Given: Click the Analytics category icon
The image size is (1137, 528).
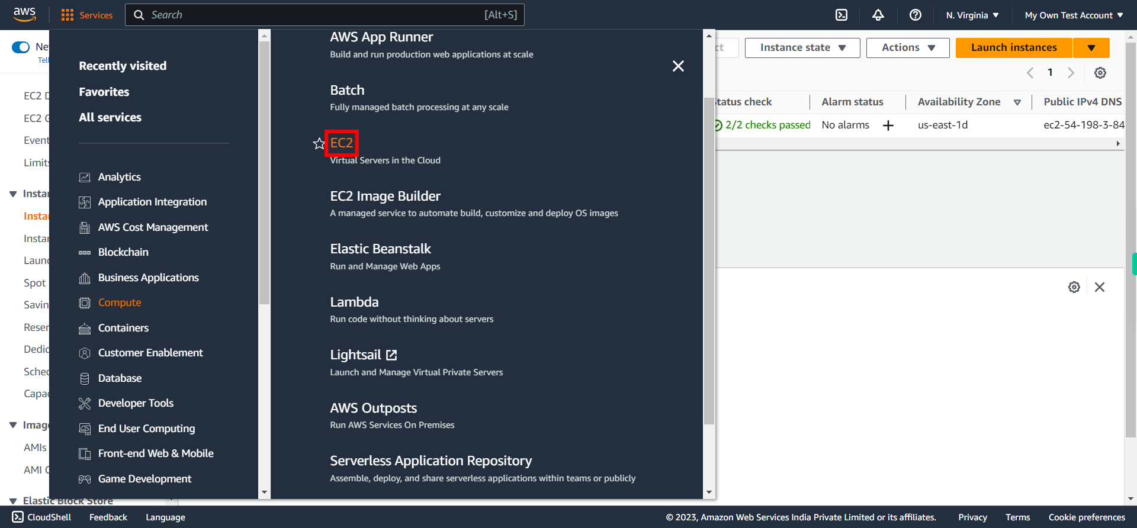Looking at the screenshot, I should coord(85,177).
